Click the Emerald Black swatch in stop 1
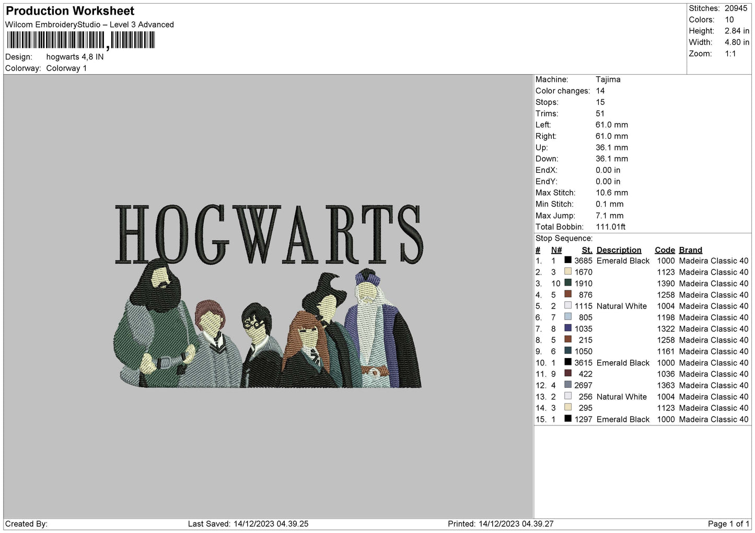Viewport: 755px width, 533px height. (x=568, y=260)
